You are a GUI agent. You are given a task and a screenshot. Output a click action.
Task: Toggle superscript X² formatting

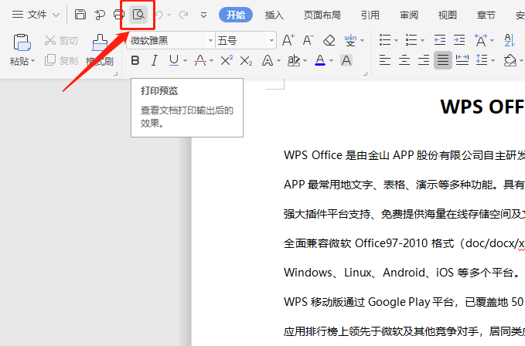pyautogui.click(x=227, y=60)
